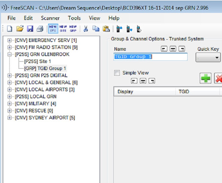The image size is (222, 183).
Task: Expand the LOCAL GRN tree node
Action: [x=9, y=97]
